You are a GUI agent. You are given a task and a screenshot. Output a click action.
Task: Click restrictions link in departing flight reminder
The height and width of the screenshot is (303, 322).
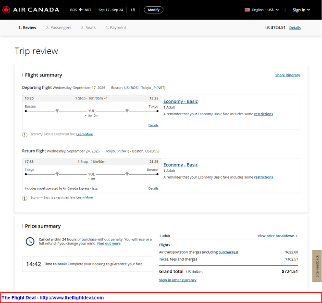point(263,114)
